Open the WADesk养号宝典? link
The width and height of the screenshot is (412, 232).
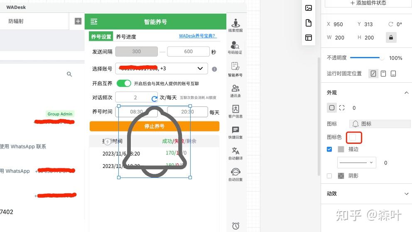coord(198,36)
